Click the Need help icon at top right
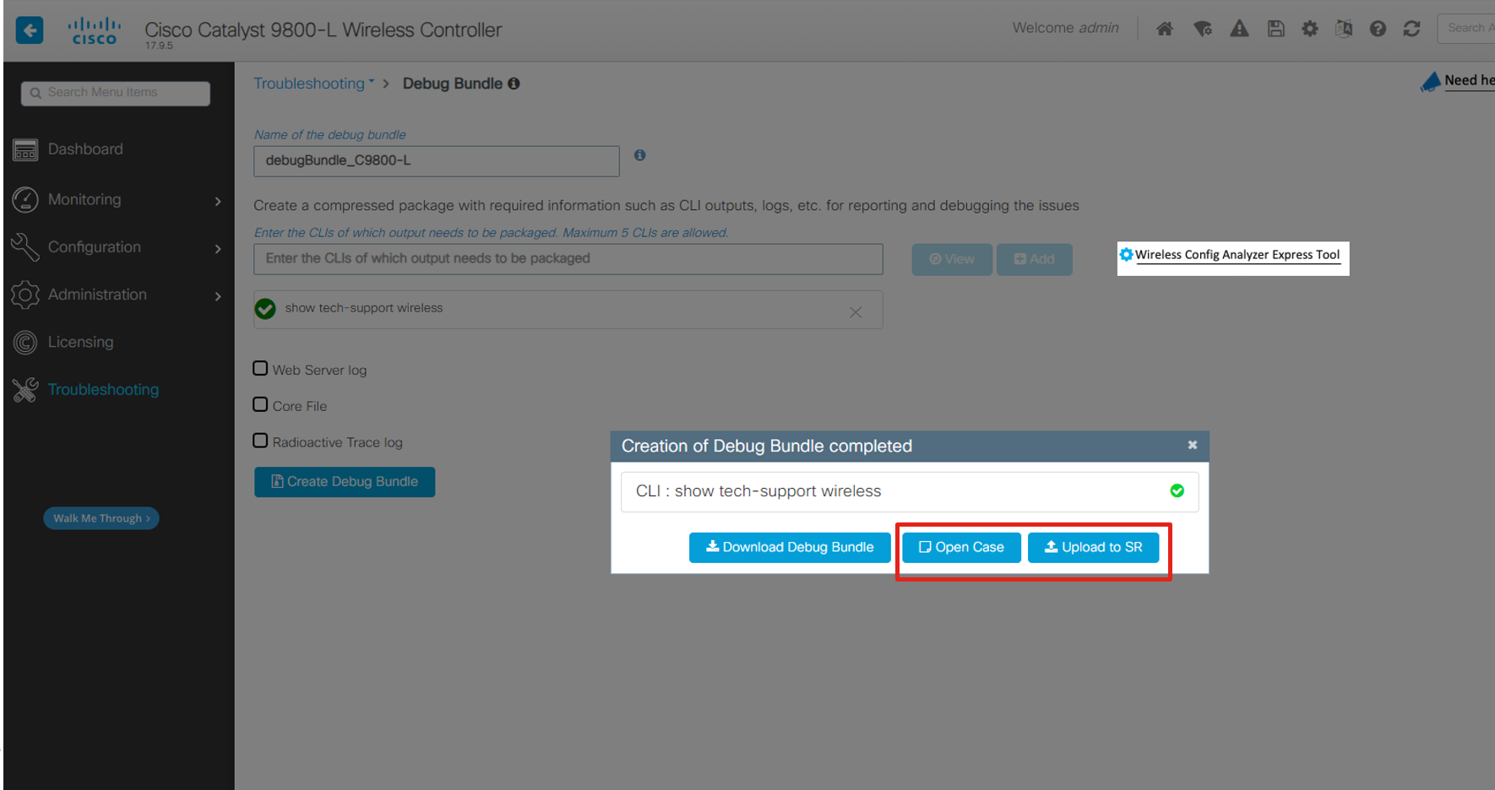This screenshot has width=1495, height=790. pyautogui.click(x=1431, y=82)
